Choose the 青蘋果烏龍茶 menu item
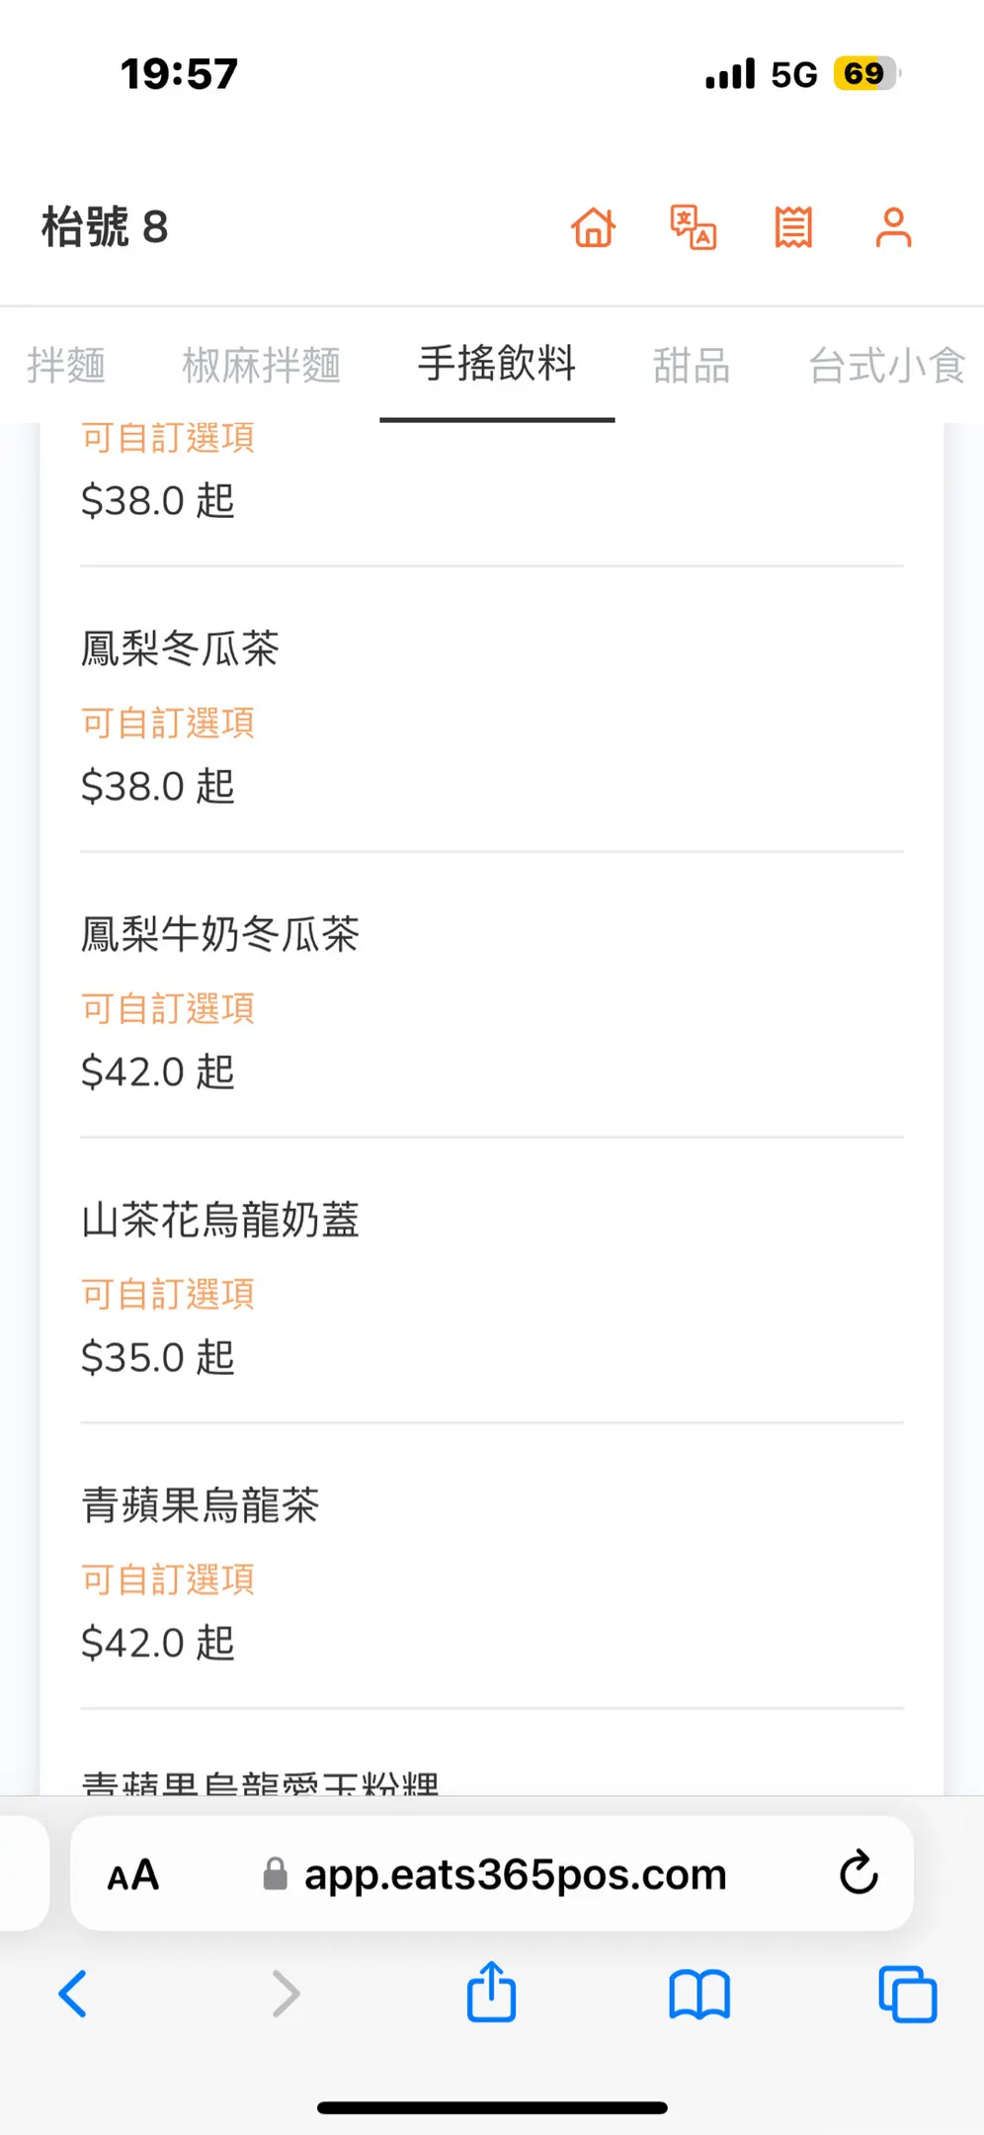The height and width of the screenshot is (2135, 984). [201, 1505]
